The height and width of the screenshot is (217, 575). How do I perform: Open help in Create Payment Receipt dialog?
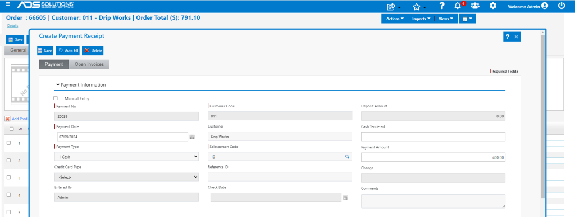click(508, 37)
